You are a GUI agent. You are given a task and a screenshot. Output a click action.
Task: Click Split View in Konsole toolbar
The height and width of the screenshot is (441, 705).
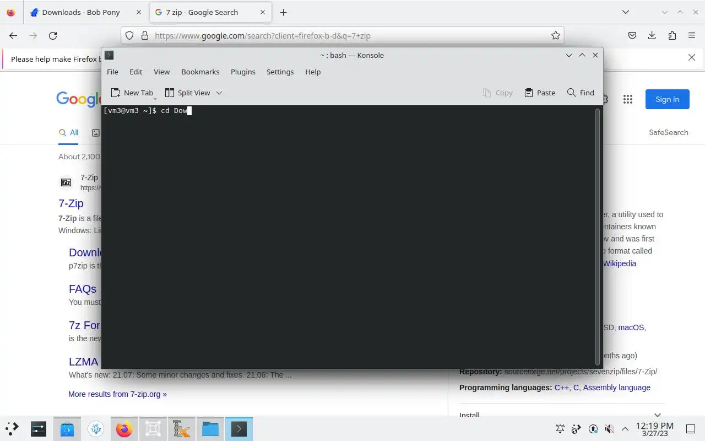[x=188, y=93]
